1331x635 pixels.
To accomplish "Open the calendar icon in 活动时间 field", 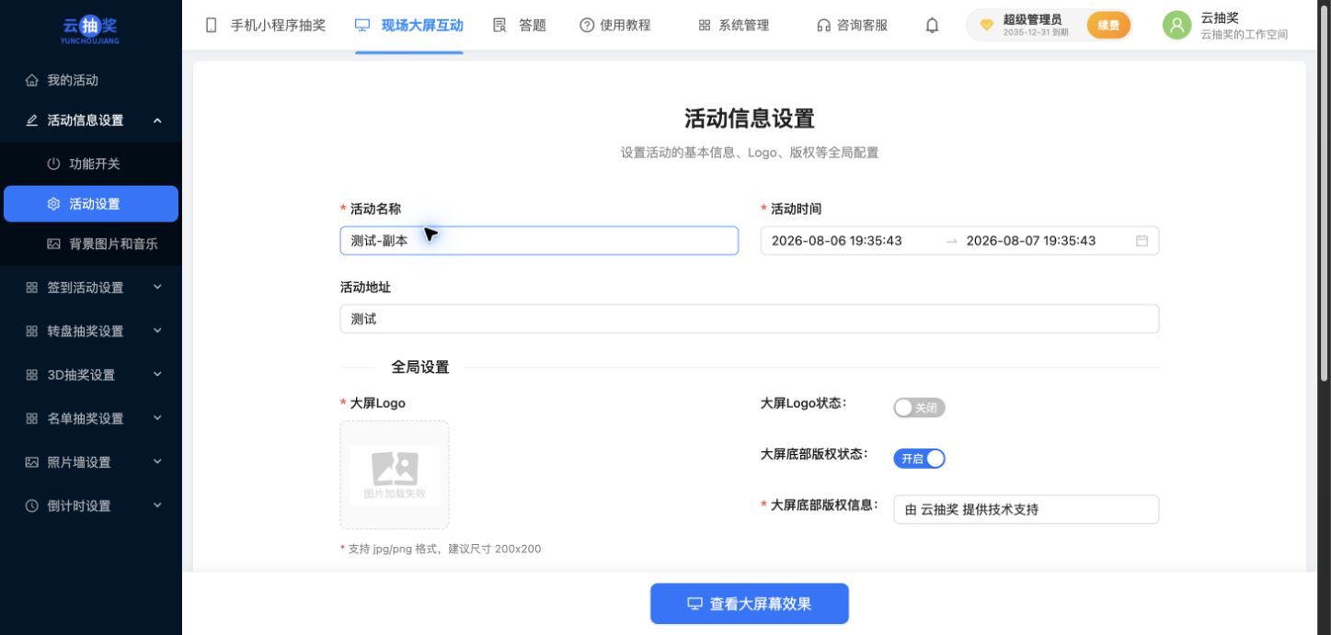I will (x=1142, y=241).
